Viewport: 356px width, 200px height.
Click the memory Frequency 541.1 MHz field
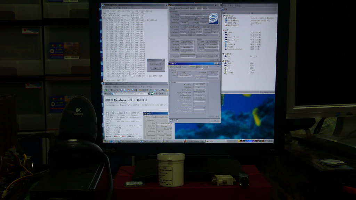(x=199, y=85)
